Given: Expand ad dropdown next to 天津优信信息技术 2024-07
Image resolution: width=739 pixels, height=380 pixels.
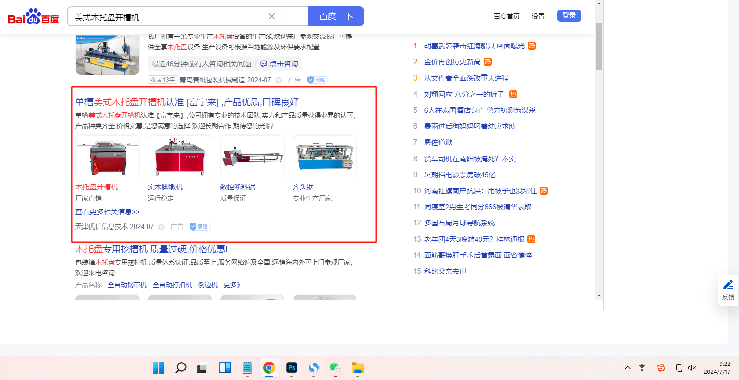Looking at the screenshot, I should point(161,227).
